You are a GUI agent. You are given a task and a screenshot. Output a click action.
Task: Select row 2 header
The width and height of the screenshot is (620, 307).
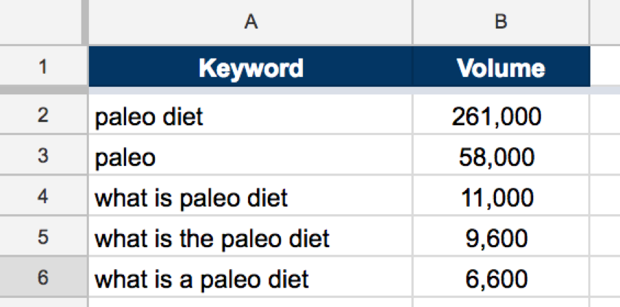tap(43, 116)
